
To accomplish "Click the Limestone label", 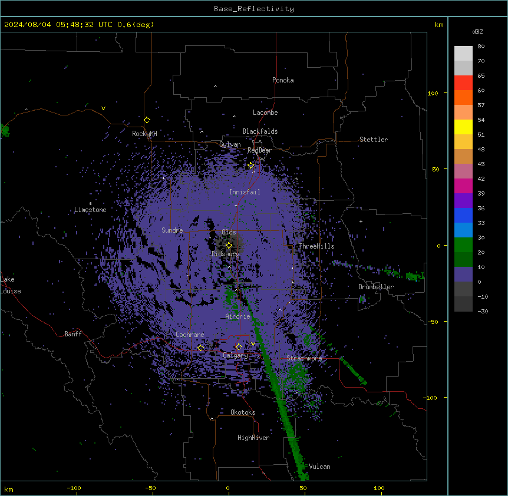I will click(x=90, y=210).
